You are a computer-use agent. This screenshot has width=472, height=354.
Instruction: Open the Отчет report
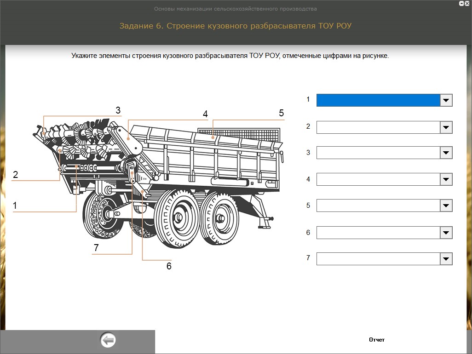point(376,340)
